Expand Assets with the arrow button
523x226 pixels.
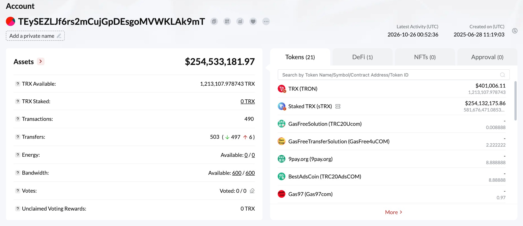[x=41, y=61]
